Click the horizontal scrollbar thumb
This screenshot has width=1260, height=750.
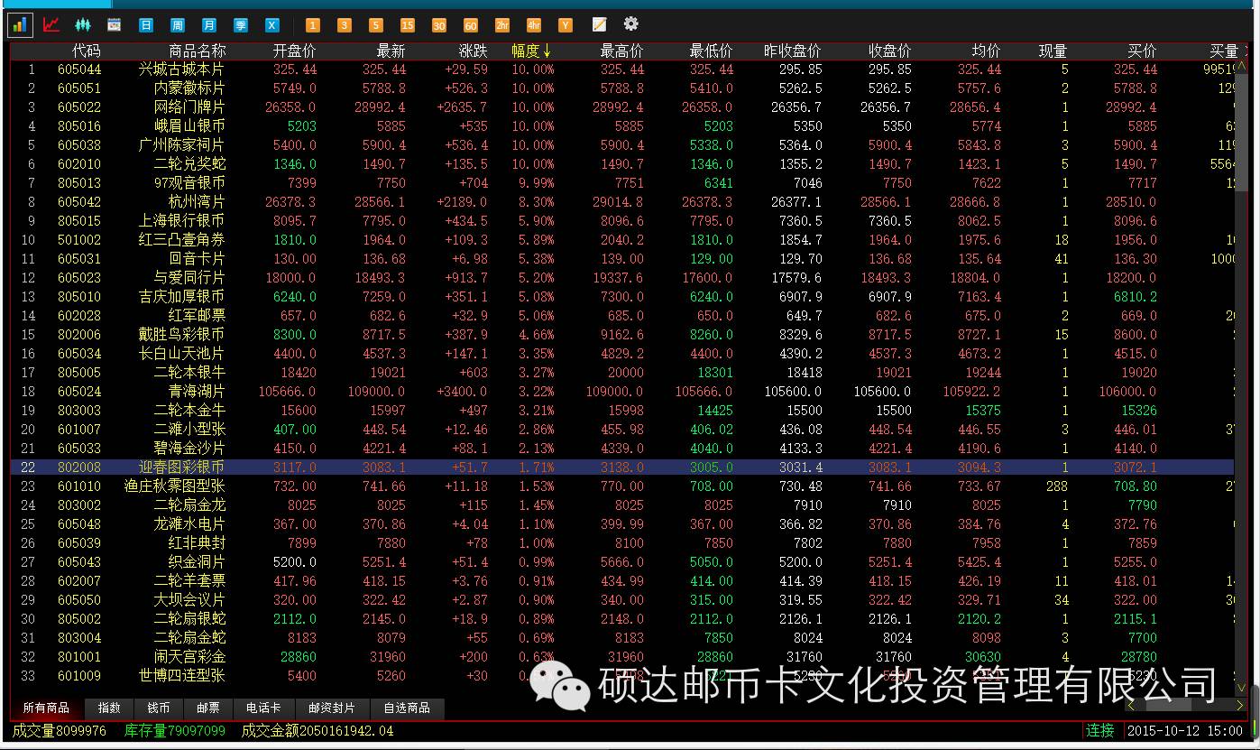click(x=1168, y=706)
